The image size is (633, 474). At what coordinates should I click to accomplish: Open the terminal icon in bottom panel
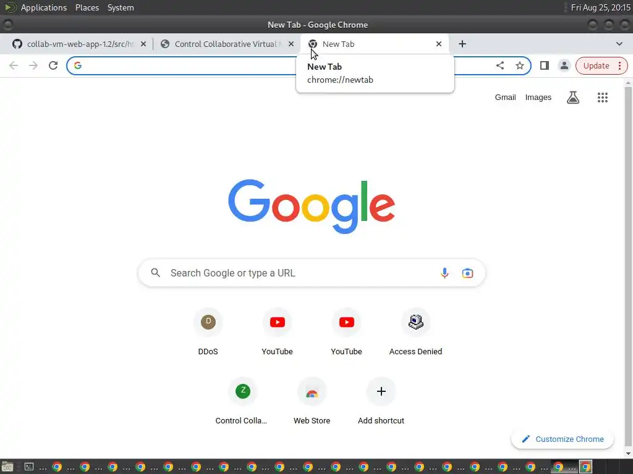(x=29, y=467)
